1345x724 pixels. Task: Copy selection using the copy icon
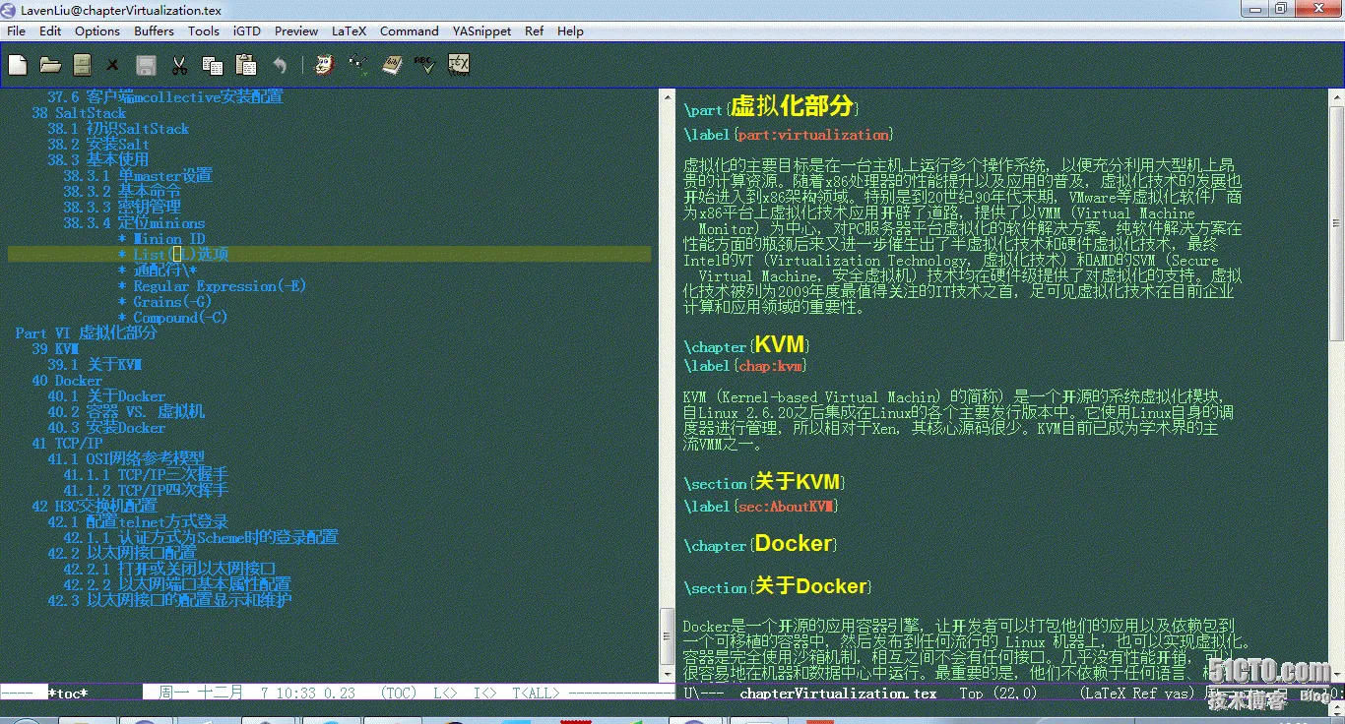(212, 65)
